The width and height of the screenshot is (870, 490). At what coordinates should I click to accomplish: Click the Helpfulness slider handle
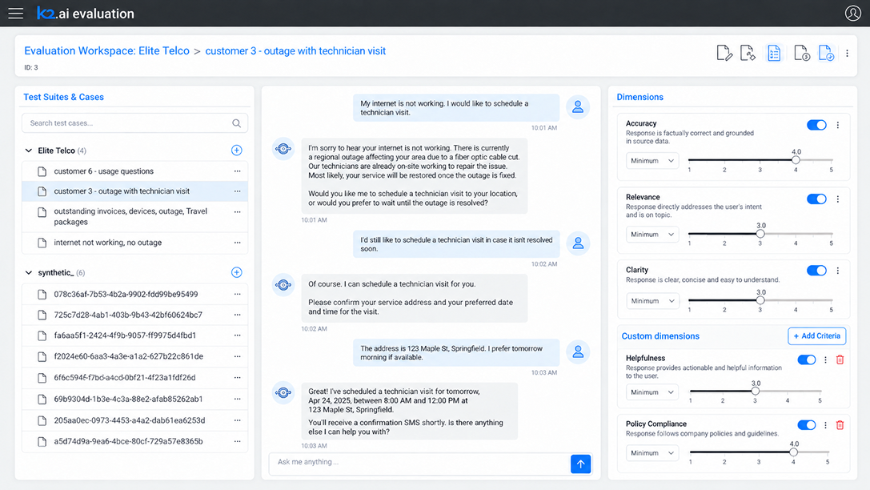pyautogui.click(x=755, y=392)
